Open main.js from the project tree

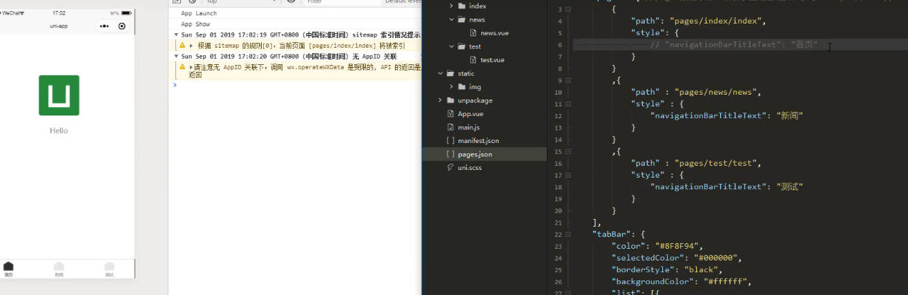point(468,127)
